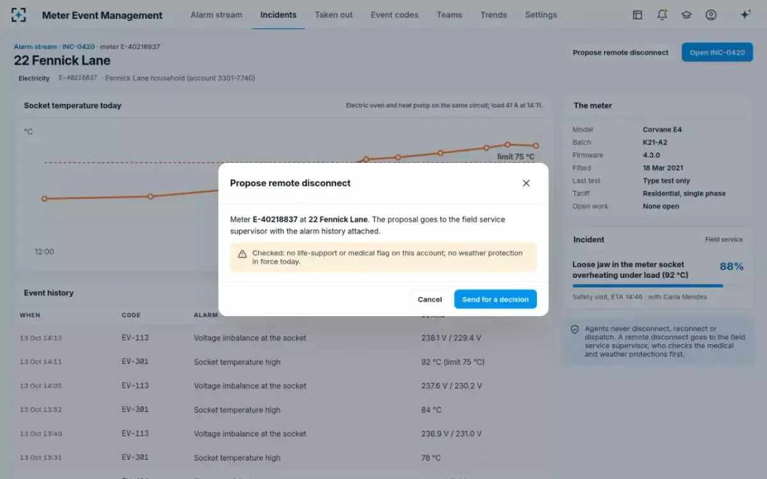Switch to the Alarm stream tab
The height and width of the screenshot is (479, 767).
click(x=216, y=15)
